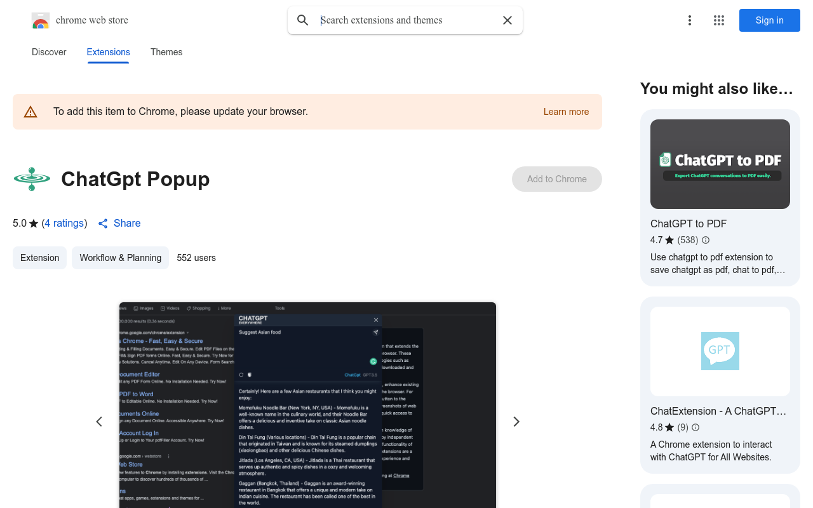The height and width of the screenshot is (508, 813).
Task: Click the You might also like heading
Action: pos(716,89)
